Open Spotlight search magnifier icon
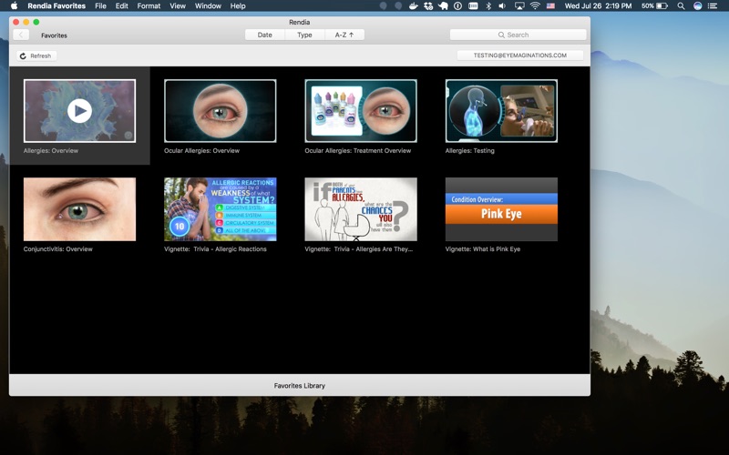 [x=681, y=6]
